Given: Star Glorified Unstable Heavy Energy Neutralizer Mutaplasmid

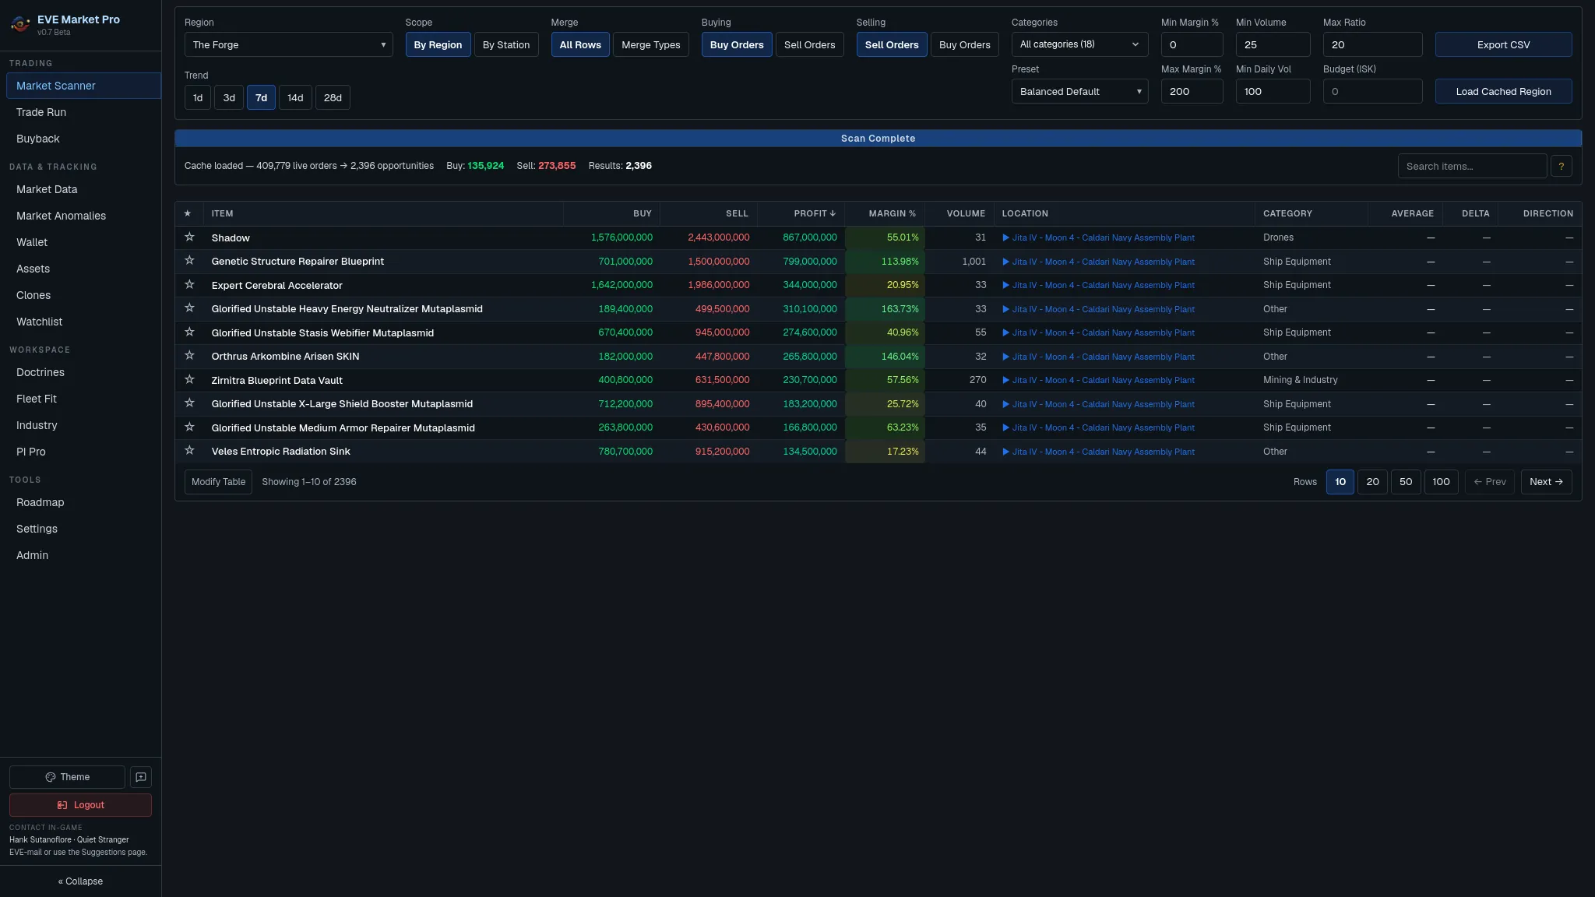Looking at the screenshot, I should point(189,308).
